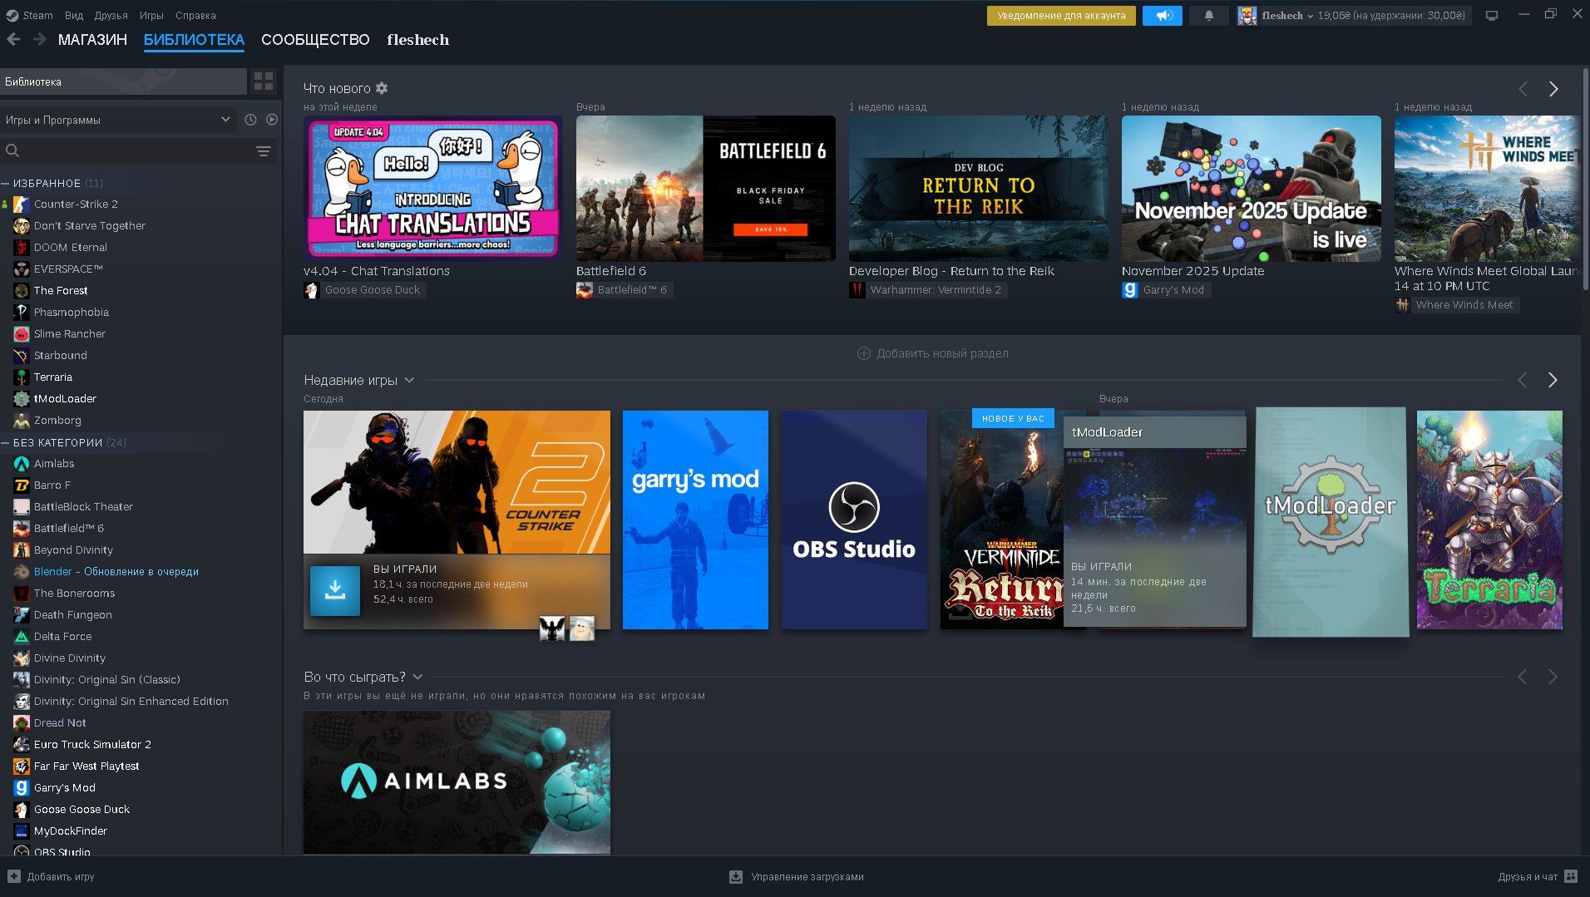Screen dimensions: 1590x897
Task: Open Управление загрузками at the bottom
Action: (x=796, y=877)
